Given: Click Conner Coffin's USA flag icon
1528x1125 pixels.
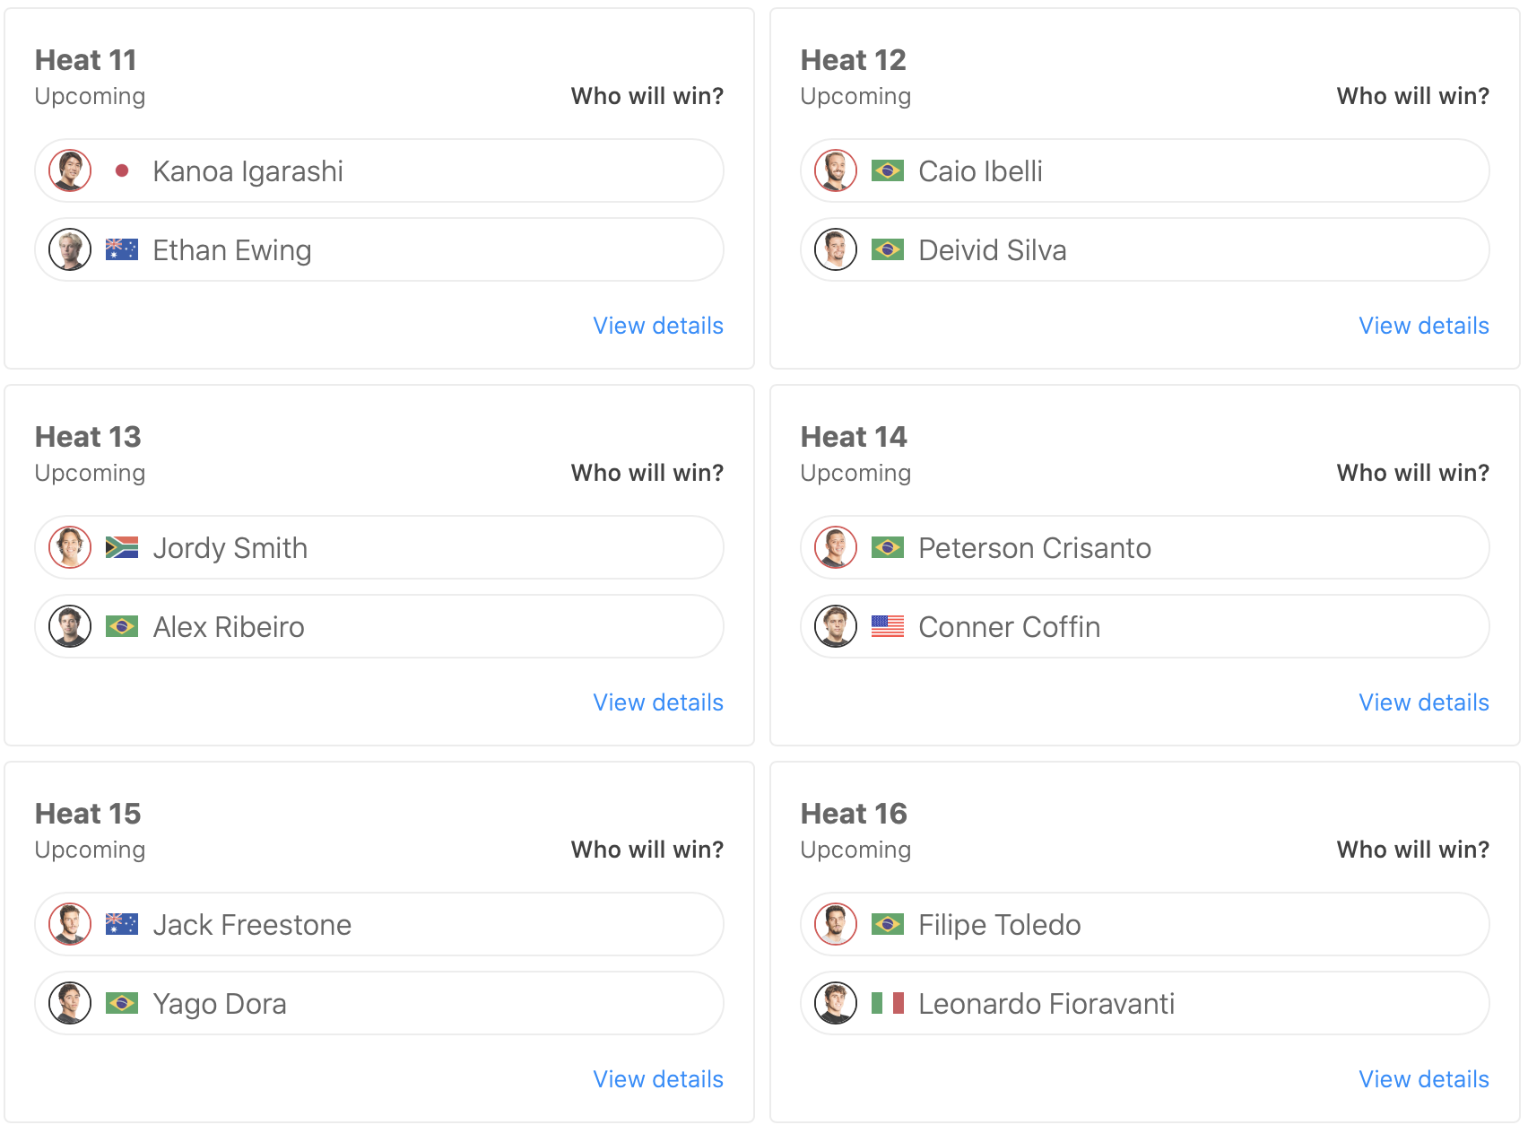Looking at the screenshot, I should (x=888, y=626).
